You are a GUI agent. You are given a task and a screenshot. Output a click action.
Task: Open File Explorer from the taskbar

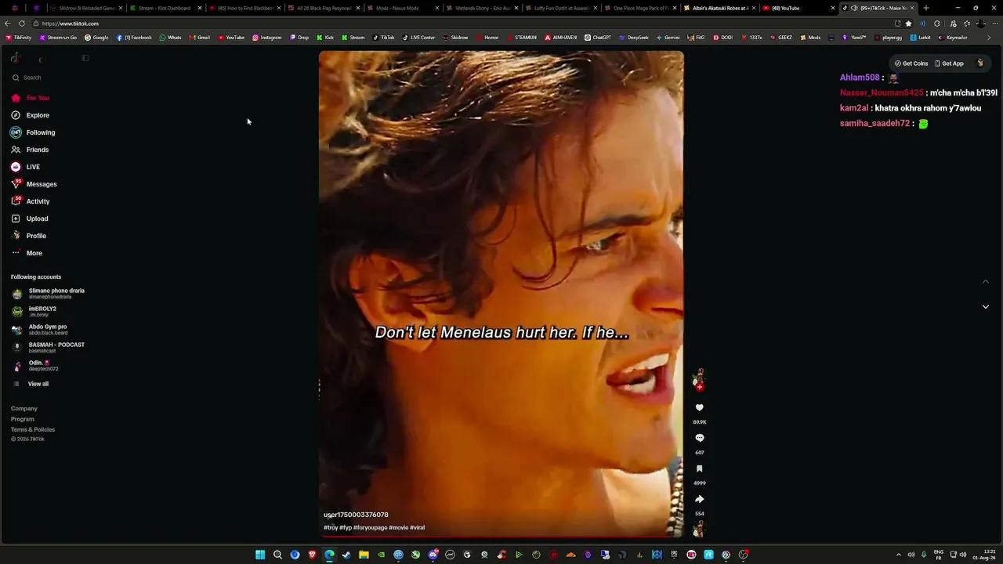(364, 555)
